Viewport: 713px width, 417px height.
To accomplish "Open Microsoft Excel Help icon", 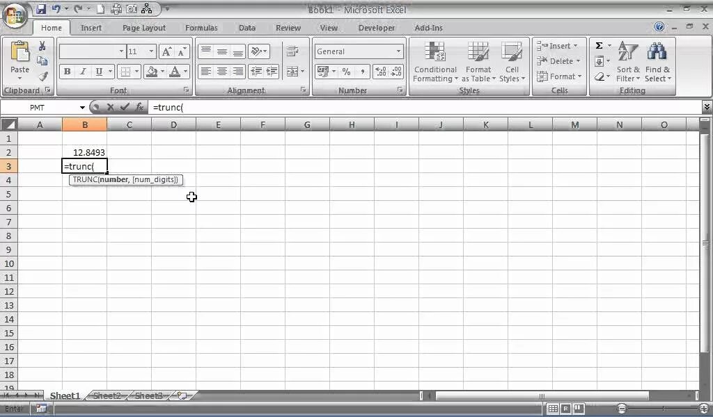I will 659,27.
